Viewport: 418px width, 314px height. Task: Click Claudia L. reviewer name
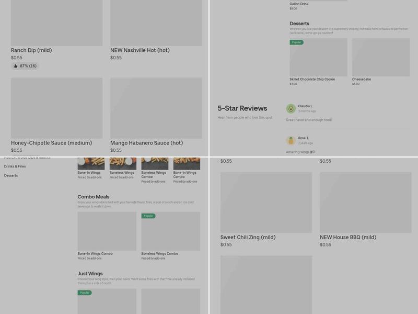[306, 106]
